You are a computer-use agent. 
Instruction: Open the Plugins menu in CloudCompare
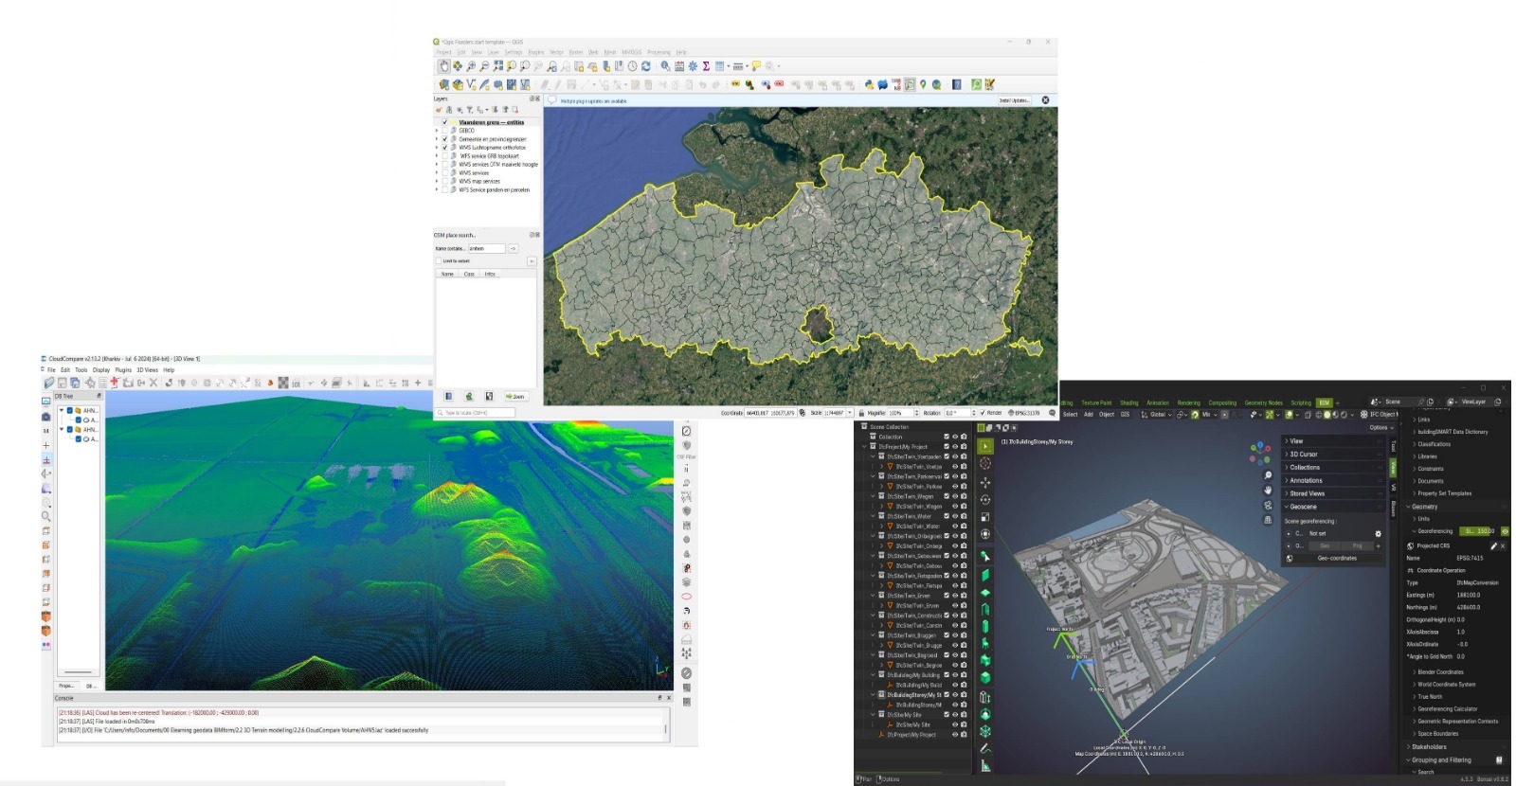point(123,370)
